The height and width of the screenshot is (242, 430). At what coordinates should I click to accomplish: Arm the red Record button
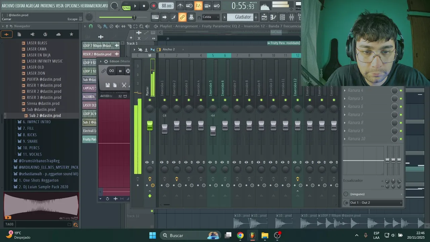tap(154, 6)
